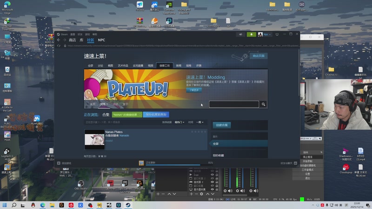Click 开始录制 in the OBS controls
The height and width of the screenshot is (209, 372).
click(307, 161)
